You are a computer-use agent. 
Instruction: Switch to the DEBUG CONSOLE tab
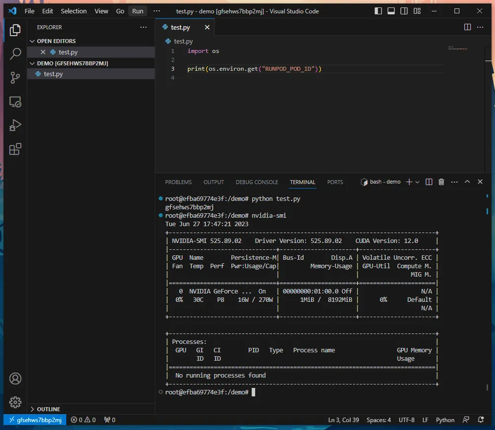coord(257,182)
